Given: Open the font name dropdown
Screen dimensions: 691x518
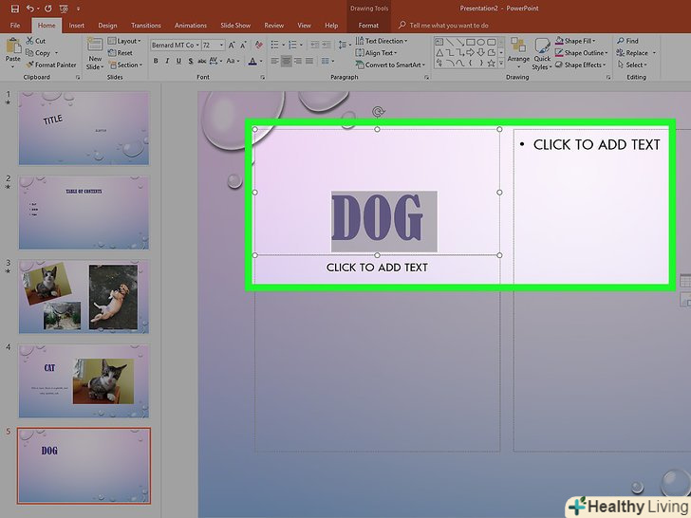Looking at the screenshot, I should tap(198, 45).
